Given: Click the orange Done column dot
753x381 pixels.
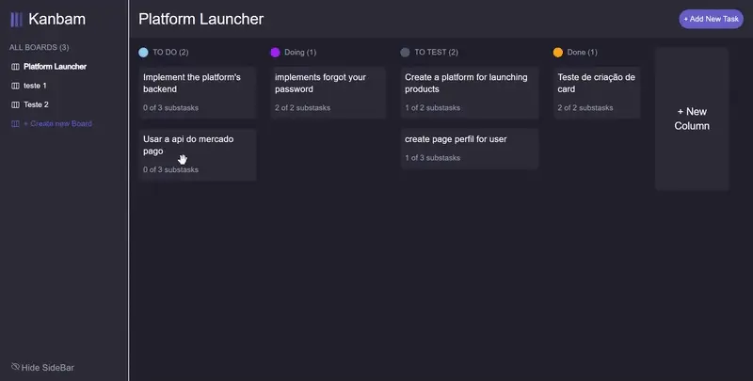Looking at the screenshot, I should pos(557,53).
